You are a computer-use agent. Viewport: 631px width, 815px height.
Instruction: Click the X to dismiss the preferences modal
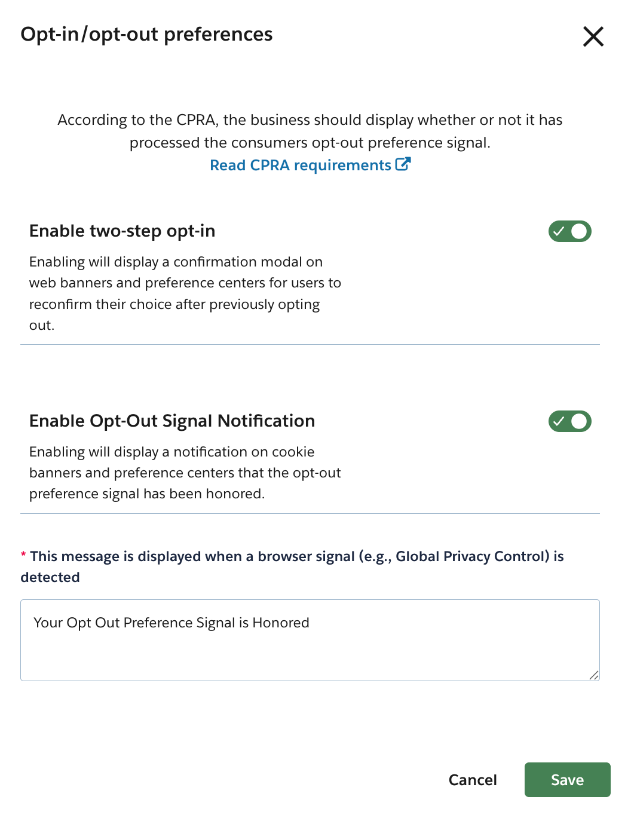coord(593,36)
